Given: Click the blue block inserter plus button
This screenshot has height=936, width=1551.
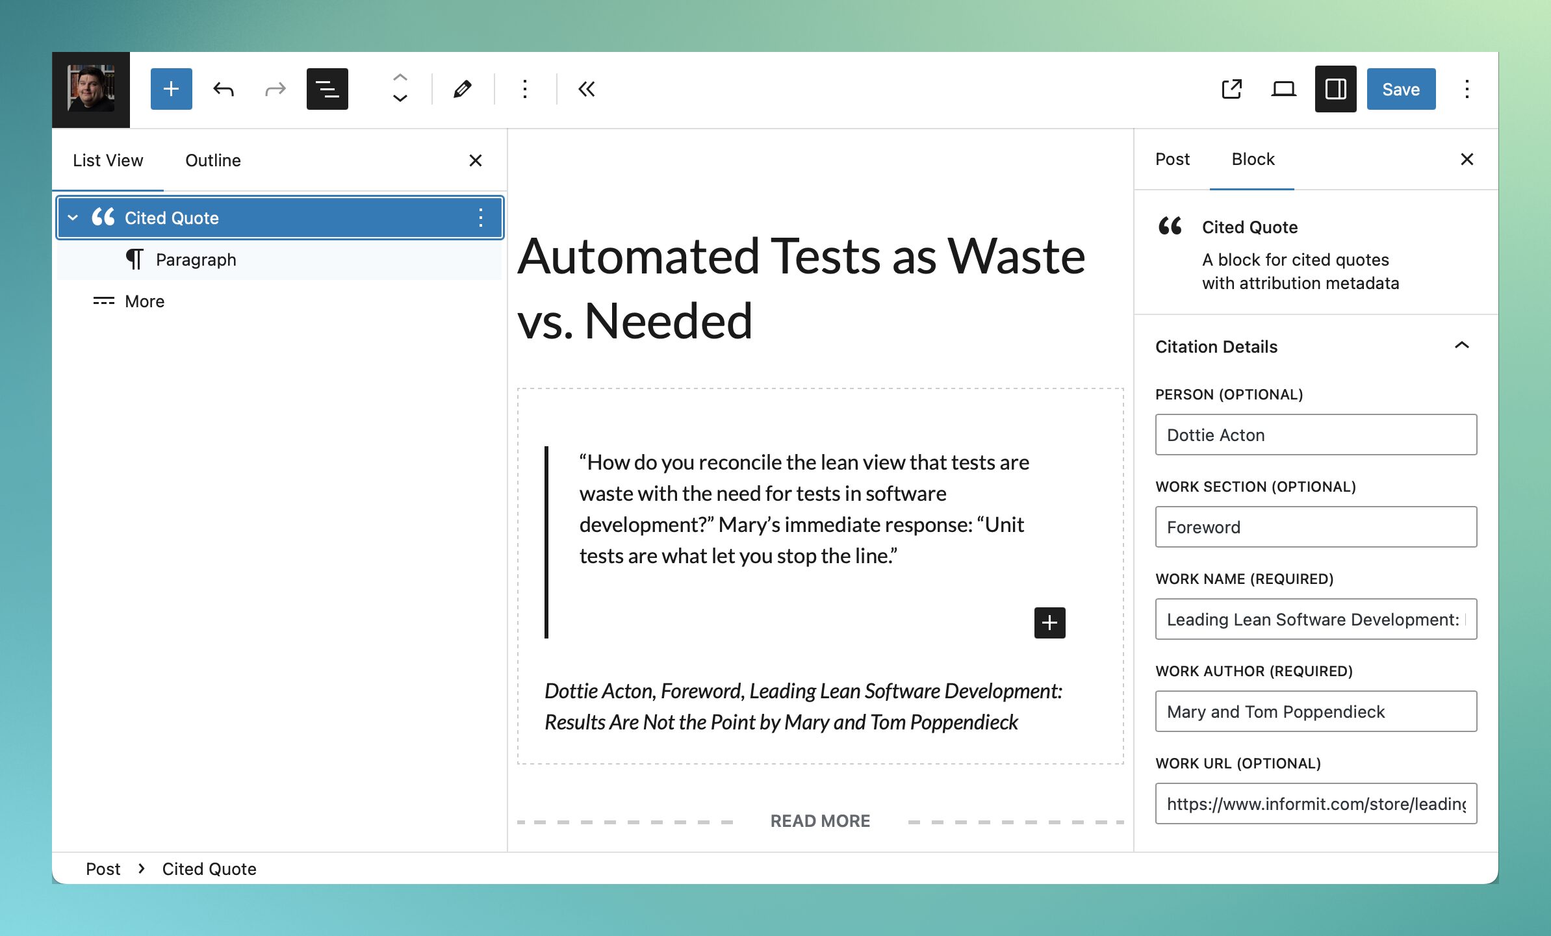Looking at the screenshot, I should tap(171, 89).
